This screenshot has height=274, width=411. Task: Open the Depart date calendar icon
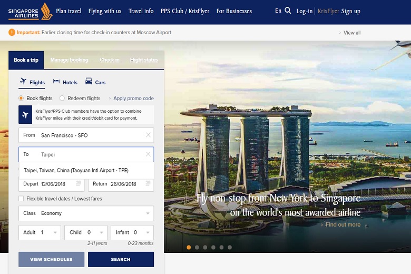click(x=79, y=184)
